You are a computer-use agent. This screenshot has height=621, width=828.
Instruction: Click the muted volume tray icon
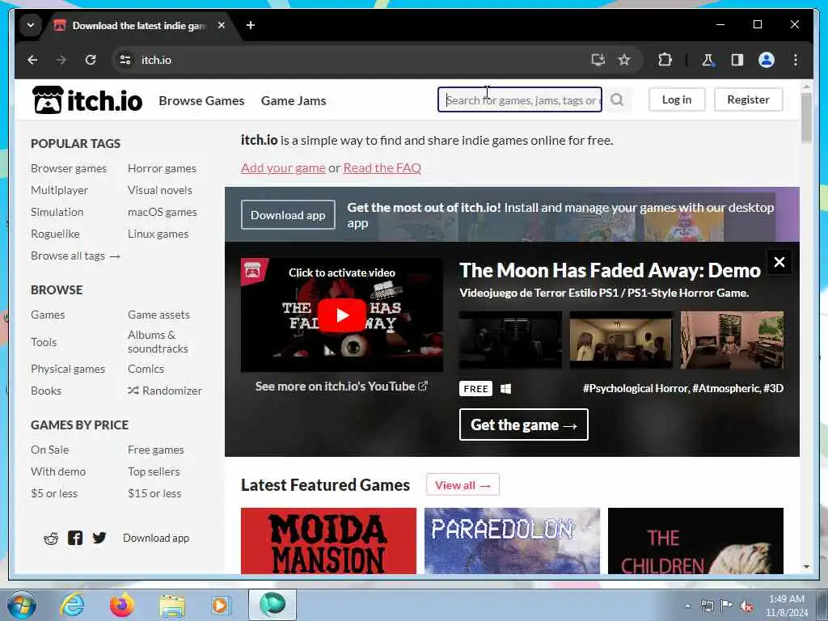(x=746, y=606)
